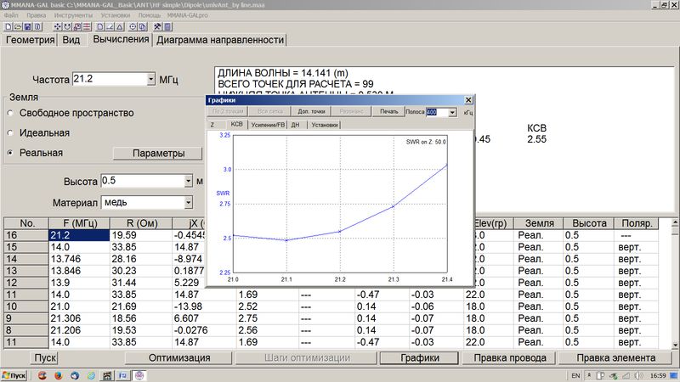The height and width of the screenshot is (382, 680).
Task: Click the calculator icon in toolbar
Action: pyautogui.click(x=167, y=27)
